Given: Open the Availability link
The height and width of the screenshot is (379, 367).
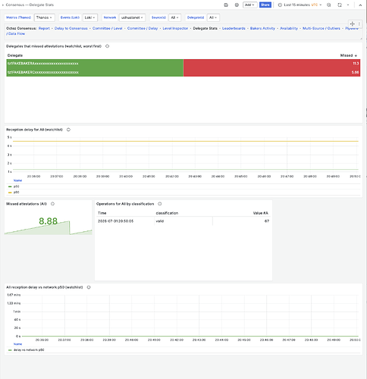Looking at the screenshot, I should click(x=289, y=28).
